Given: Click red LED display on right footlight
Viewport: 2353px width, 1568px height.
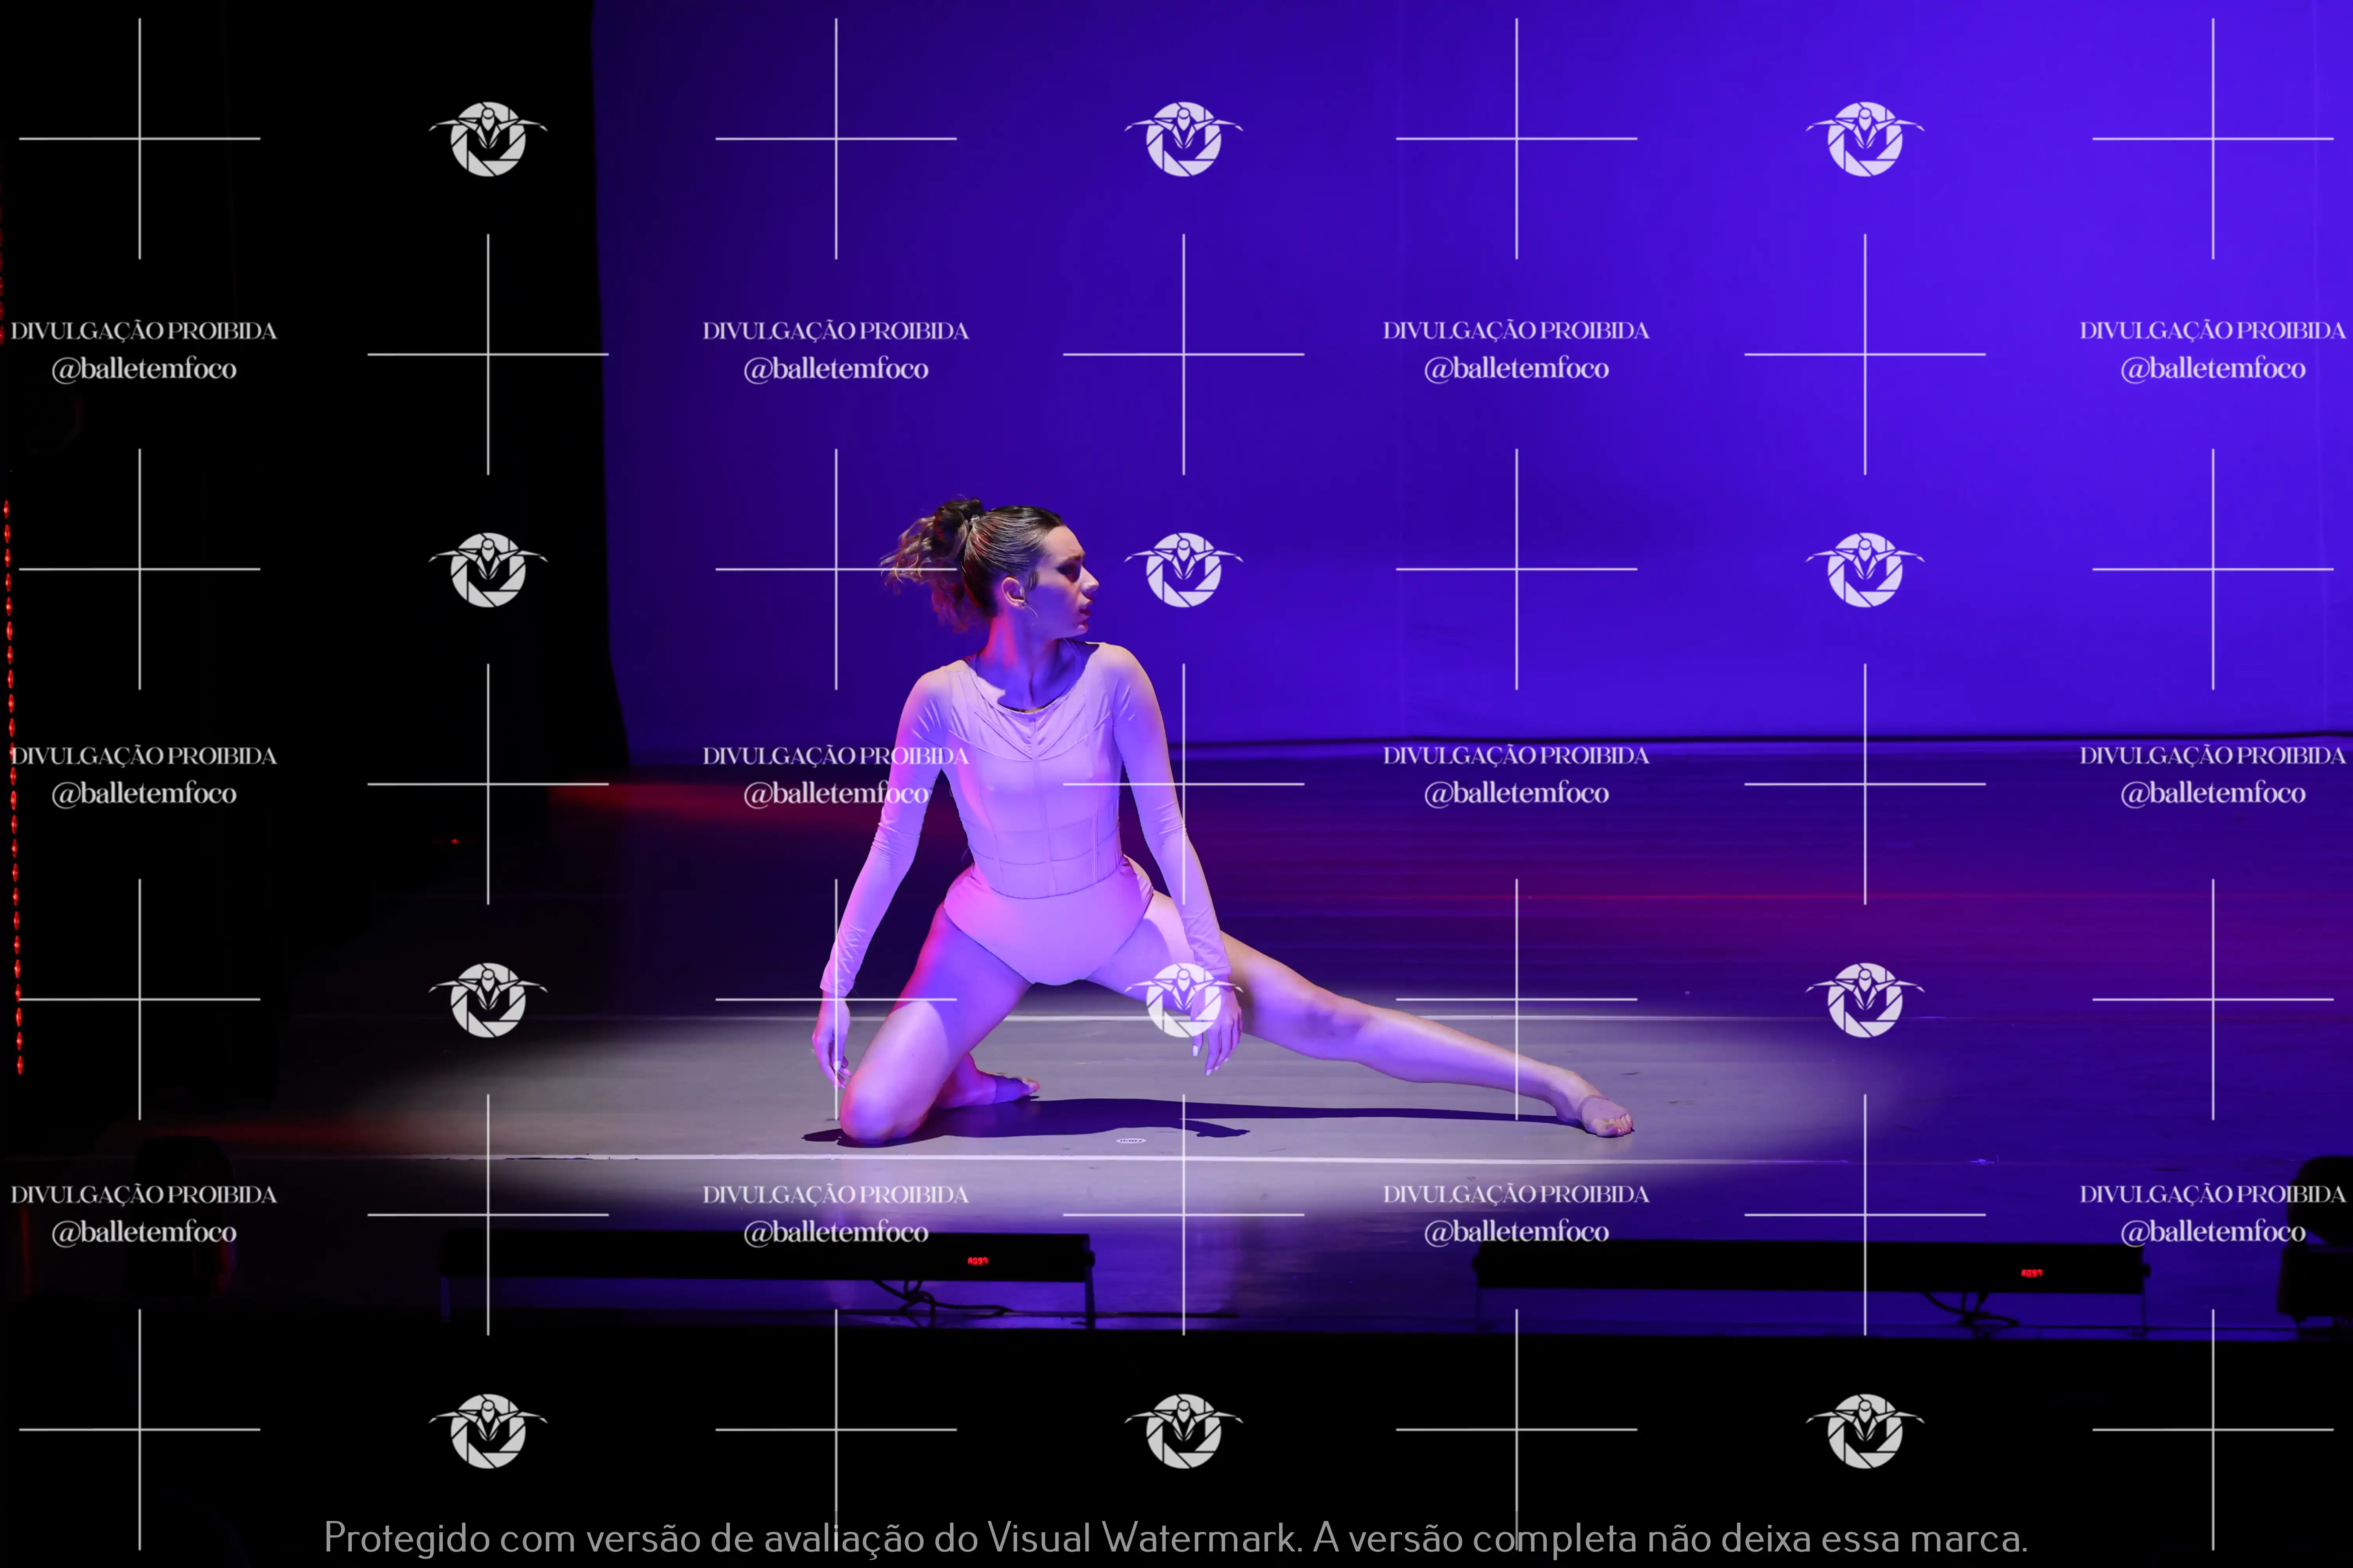Looking at the screenshot, I should 2031,1273.
